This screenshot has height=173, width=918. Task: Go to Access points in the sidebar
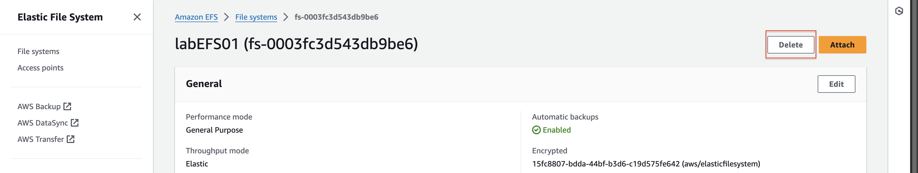(x=40, y=68)
